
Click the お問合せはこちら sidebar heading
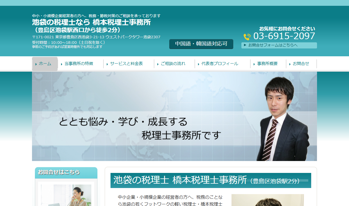point(59,172)
